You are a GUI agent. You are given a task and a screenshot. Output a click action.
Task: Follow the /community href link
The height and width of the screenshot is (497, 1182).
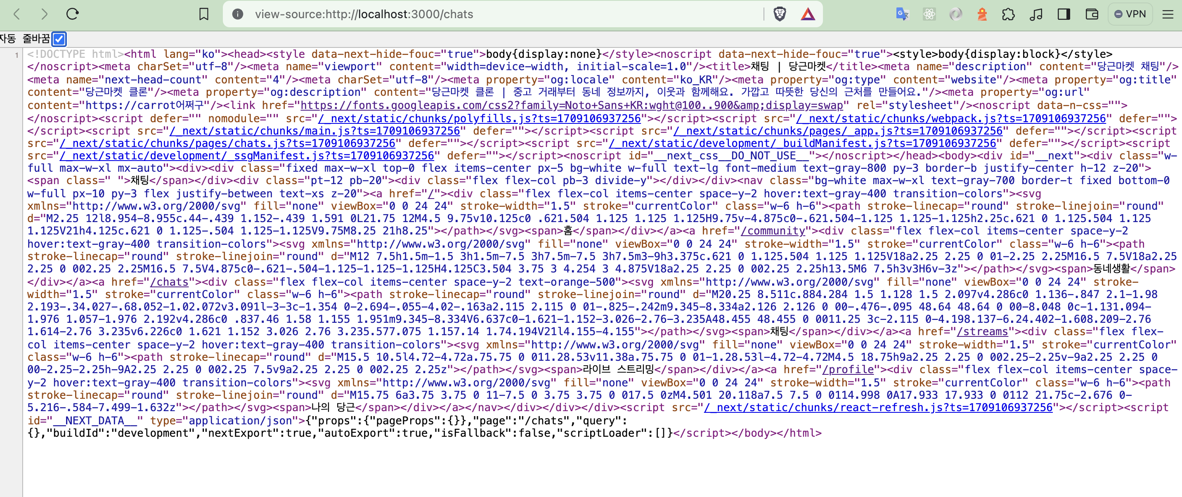tap(773, 231)
